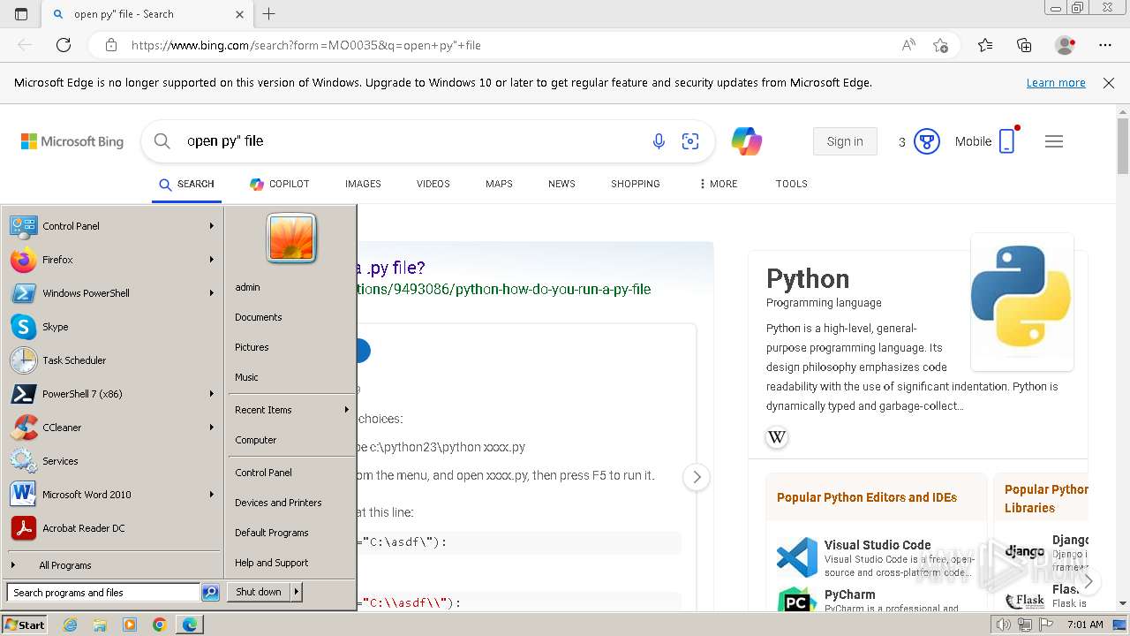Open Internet Explorer in taskbar
The width and height of the screenshot is (1130, 636).
coord(70,625)
